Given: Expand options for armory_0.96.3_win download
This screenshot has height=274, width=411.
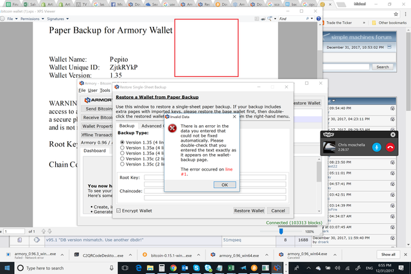Looking at the screenshot, I should pos(62,255).
